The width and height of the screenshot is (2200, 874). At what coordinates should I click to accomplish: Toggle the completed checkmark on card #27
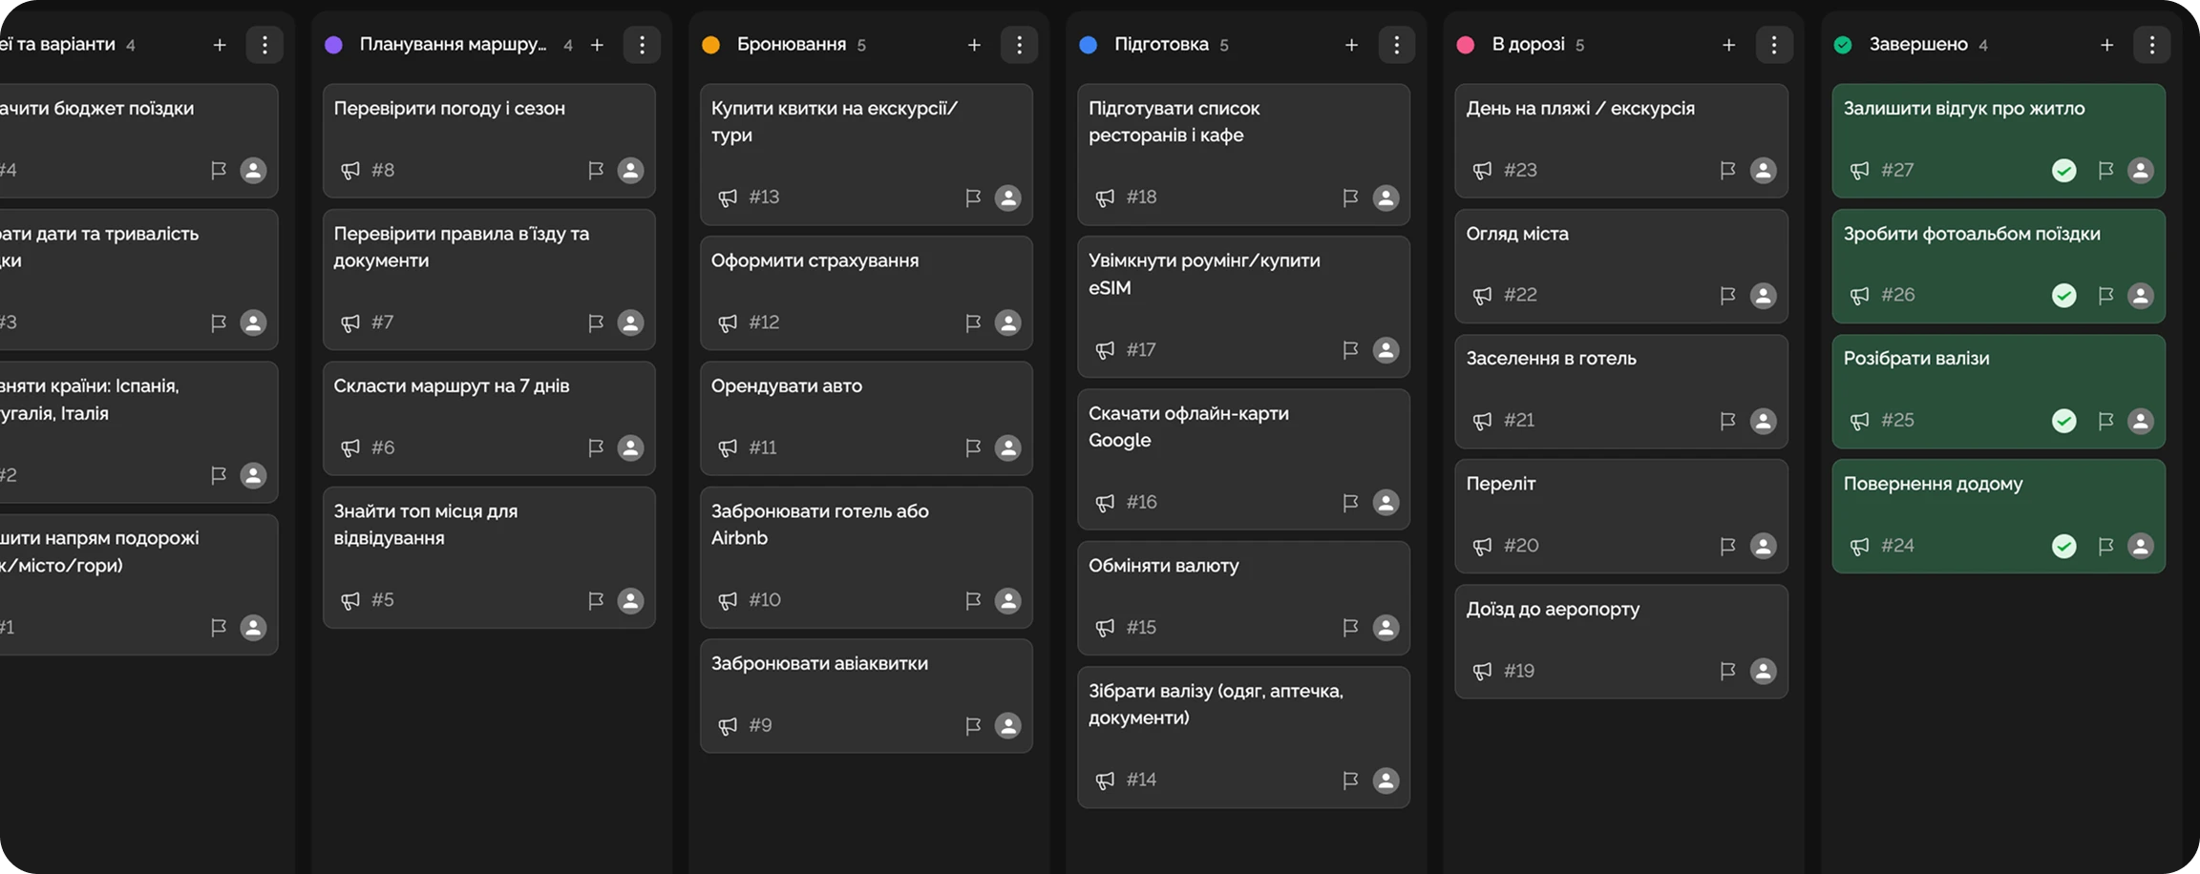[x=2063, y=171]
